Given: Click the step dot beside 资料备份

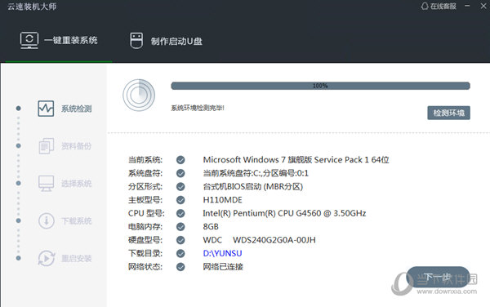Looking at the screenshot, I should (x=19, y=146).
